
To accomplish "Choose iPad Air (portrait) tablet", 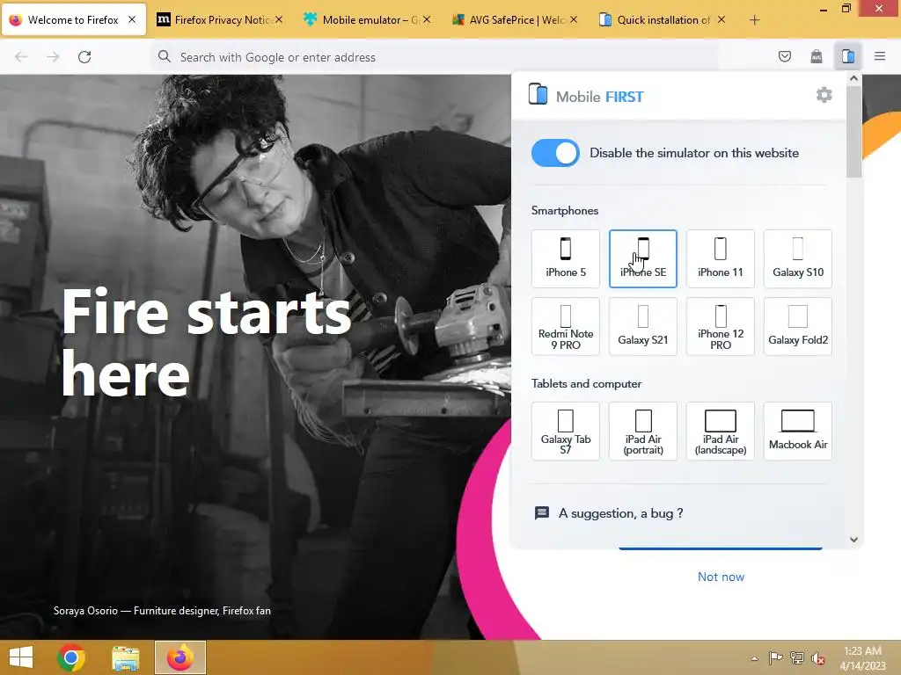I will 642,431.
